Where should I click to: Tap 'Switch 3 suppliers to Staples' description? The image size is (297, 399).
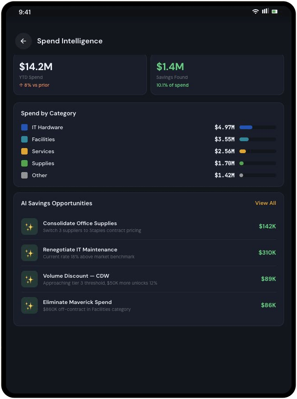[92, 230]
